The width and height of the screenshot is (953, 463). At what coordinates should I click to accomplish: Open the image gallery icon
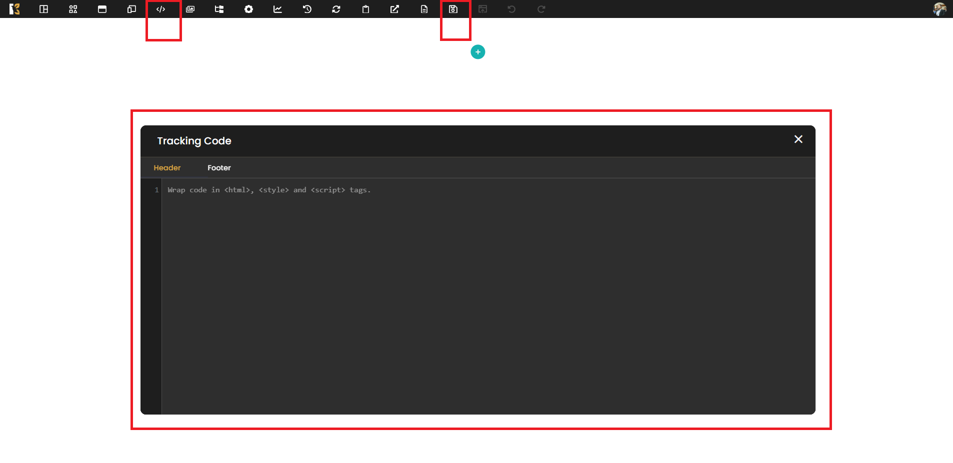190,9
